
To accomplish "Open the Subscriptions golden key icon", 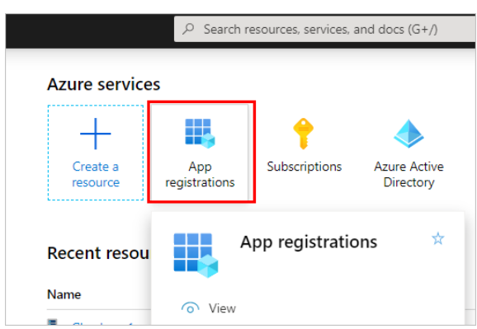I will pos(304,134).
